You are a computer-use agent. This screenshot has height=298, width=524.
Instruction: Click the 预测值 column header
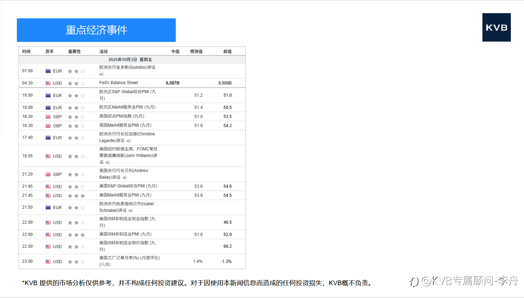pyautogui.click(x=196, y=51)
